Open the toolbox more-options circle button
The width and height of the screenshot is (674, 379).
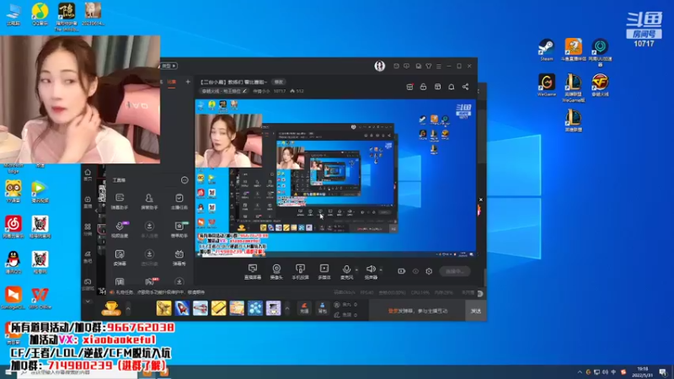click(185, 180)
